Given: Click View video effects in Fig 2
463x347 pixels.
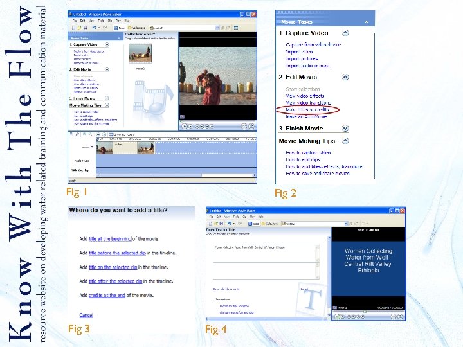Looking at the screenshot, I should (x=305, y=96).
